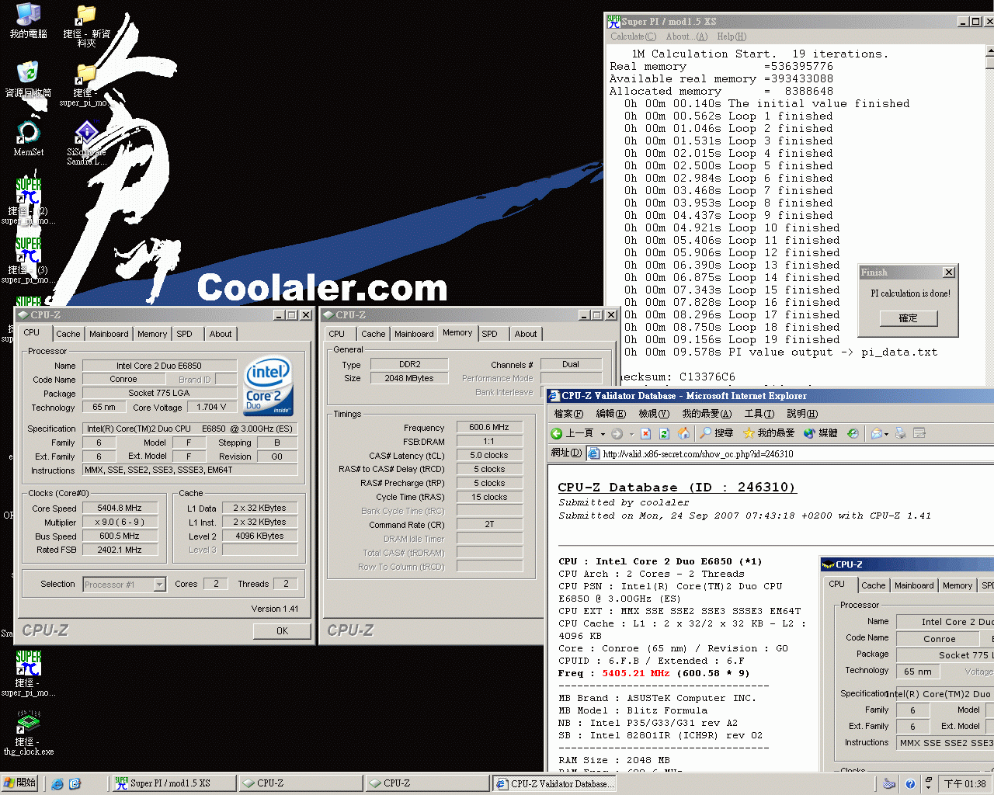Open IE Favorites star pane
Image resolution: width=994 pixels, height=795 pixels.
(x=768, y=433)
